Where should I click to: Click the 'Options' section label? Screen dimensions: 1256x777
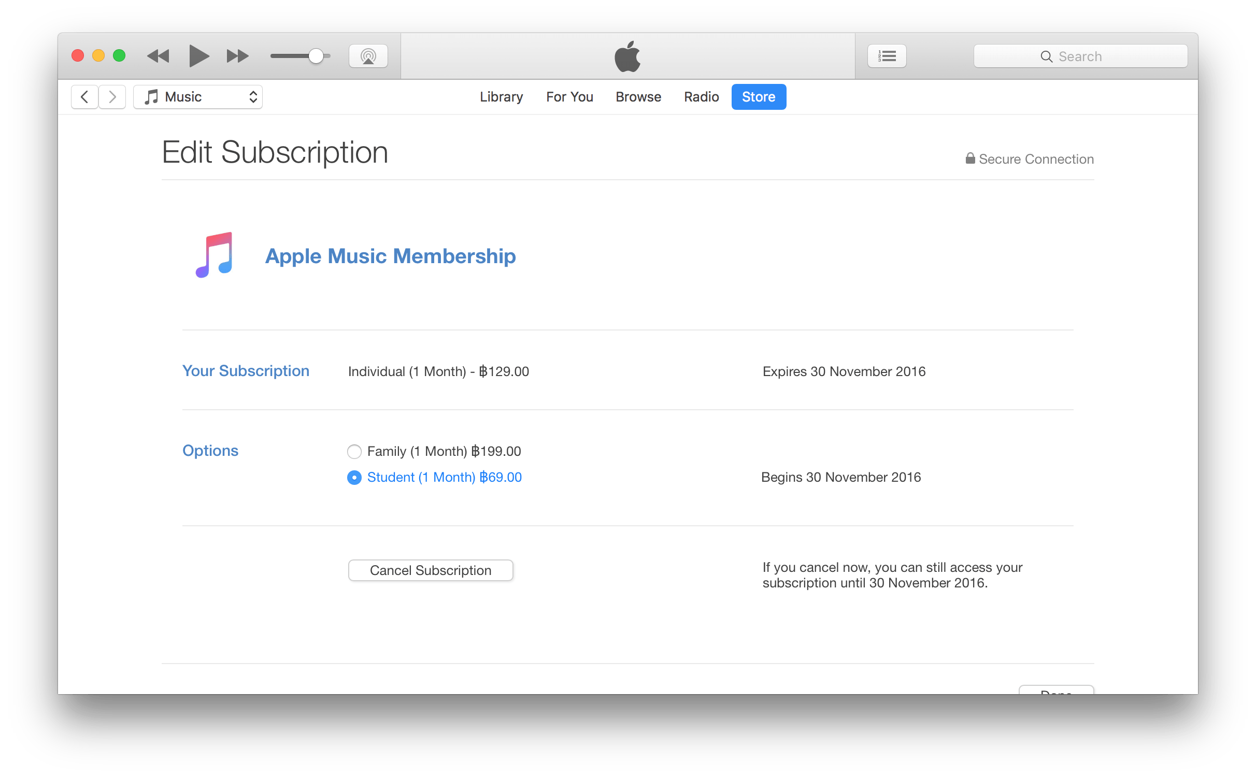tap(210, 451)
